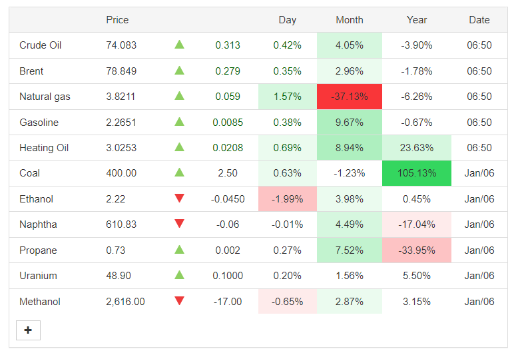The image size is (516, 357).
Task: Select the pink -33.95% year cell
Action: [x=417, y=250]
